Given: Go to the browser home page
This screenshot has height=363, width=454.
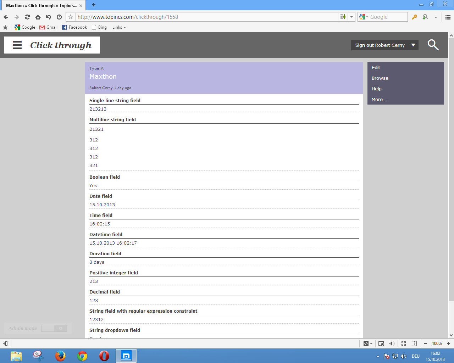Looking at the screenshot, I should pos(38,17).
